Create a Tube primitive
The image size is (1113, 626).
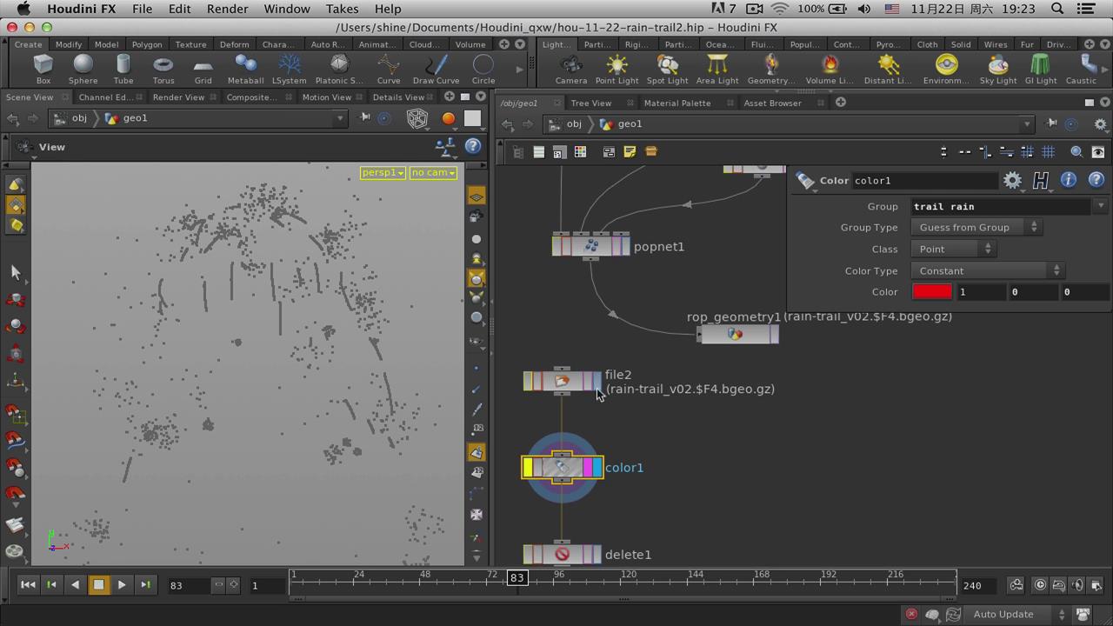point(123,68)
